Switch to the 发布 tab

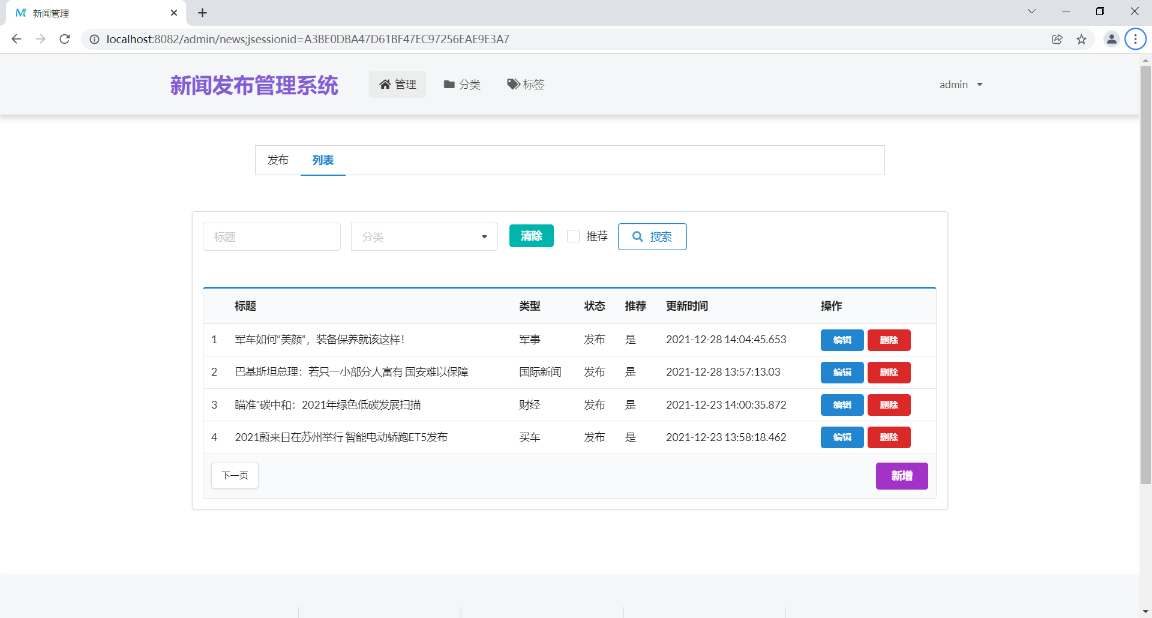(278, 160)
